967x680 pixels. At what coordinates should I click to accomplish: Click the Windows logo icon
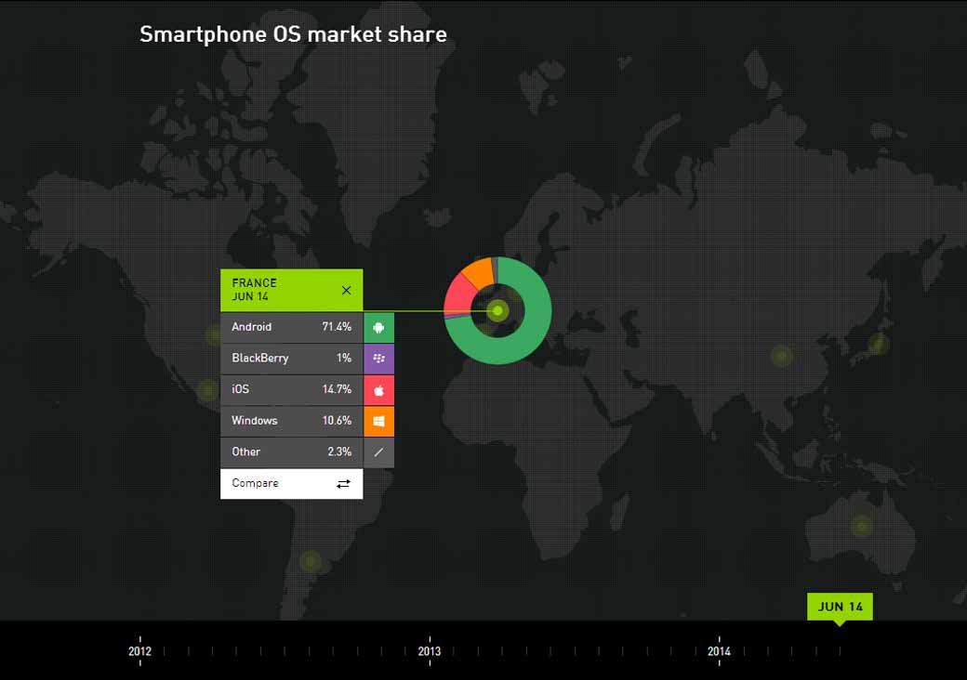click(379, 421)
